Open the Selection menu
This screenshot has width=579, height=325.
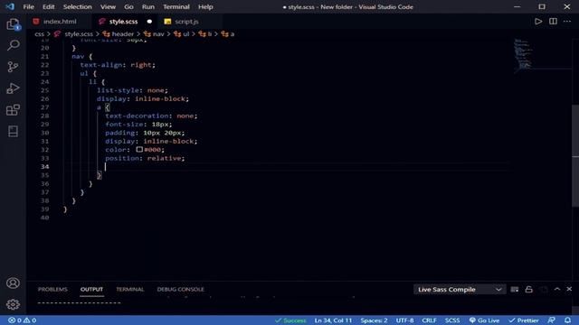(77, 6)
